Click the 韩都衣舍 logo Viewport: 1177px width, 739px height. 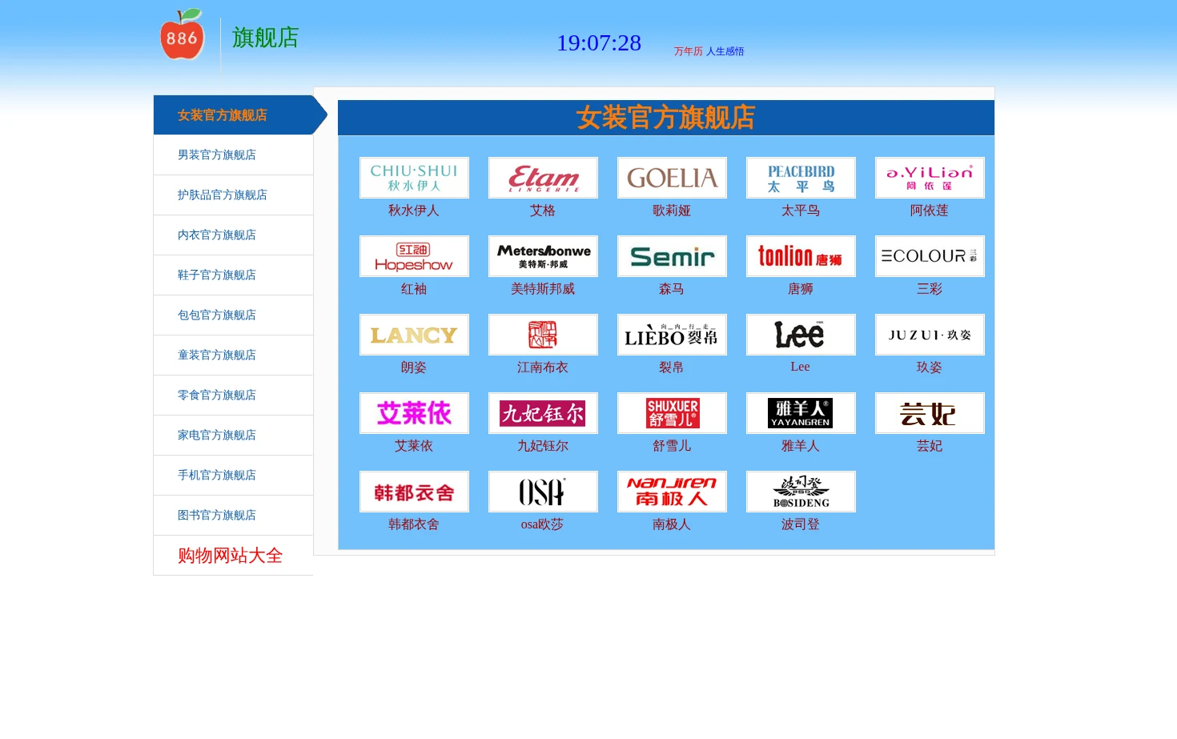[x=414, y=492]
